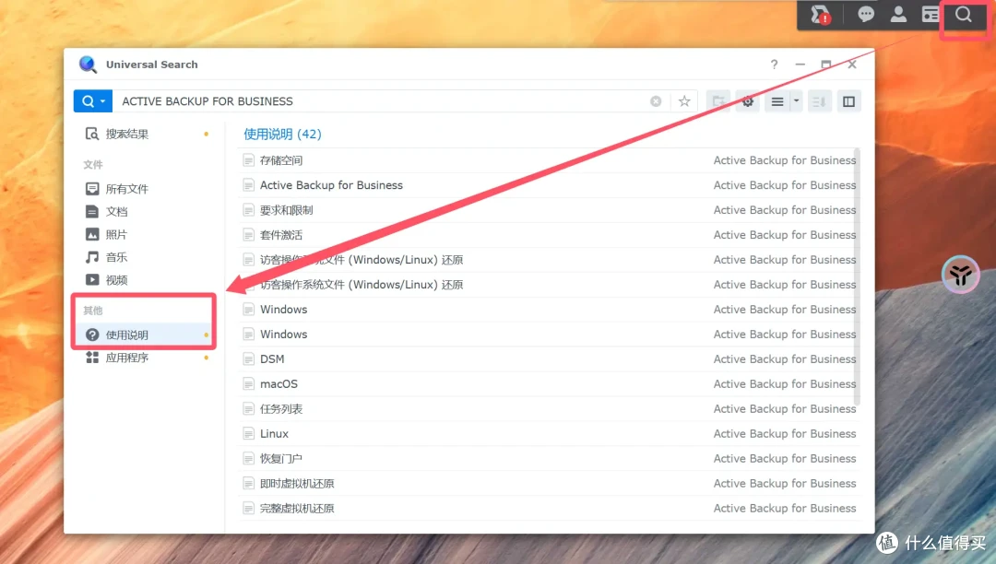Click the 使用说明 (42) heading
This screenshot has height=564, width=996.
click(x=283, y=134)
